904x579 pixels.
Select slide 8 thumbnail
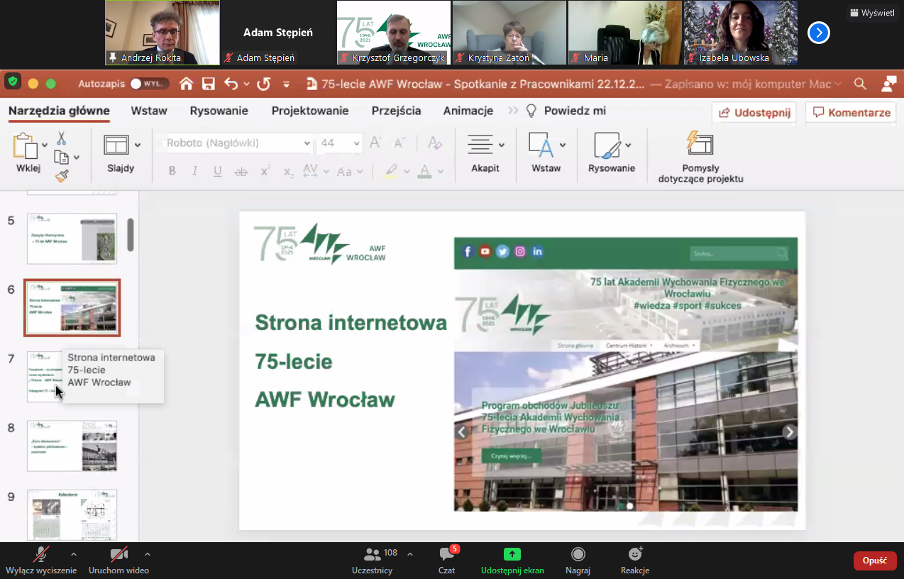(72, 446)
